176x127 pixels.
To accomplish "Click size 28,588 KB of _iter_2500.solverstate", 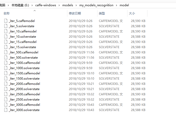I will [x=138, y=100].
